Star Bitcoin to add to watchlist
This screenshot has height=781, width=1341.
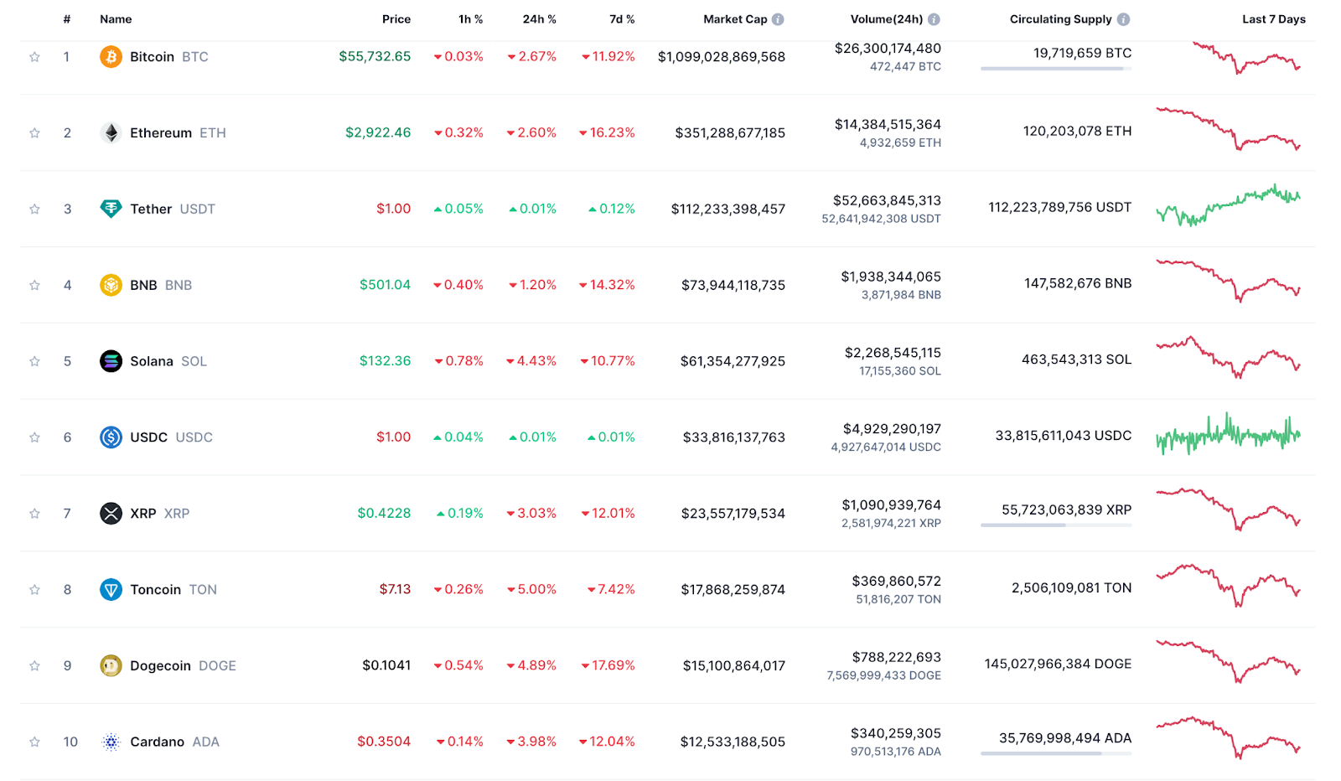point(34,57)
